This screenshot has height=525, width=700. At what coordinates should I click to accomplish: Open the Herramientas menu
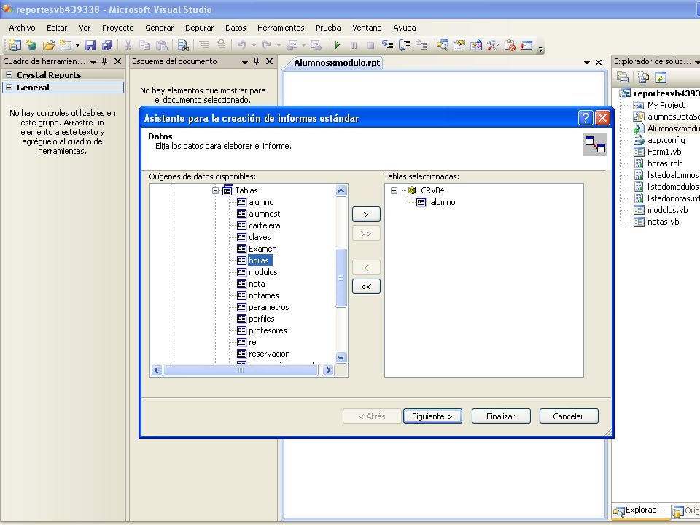(x=281, y=28)
